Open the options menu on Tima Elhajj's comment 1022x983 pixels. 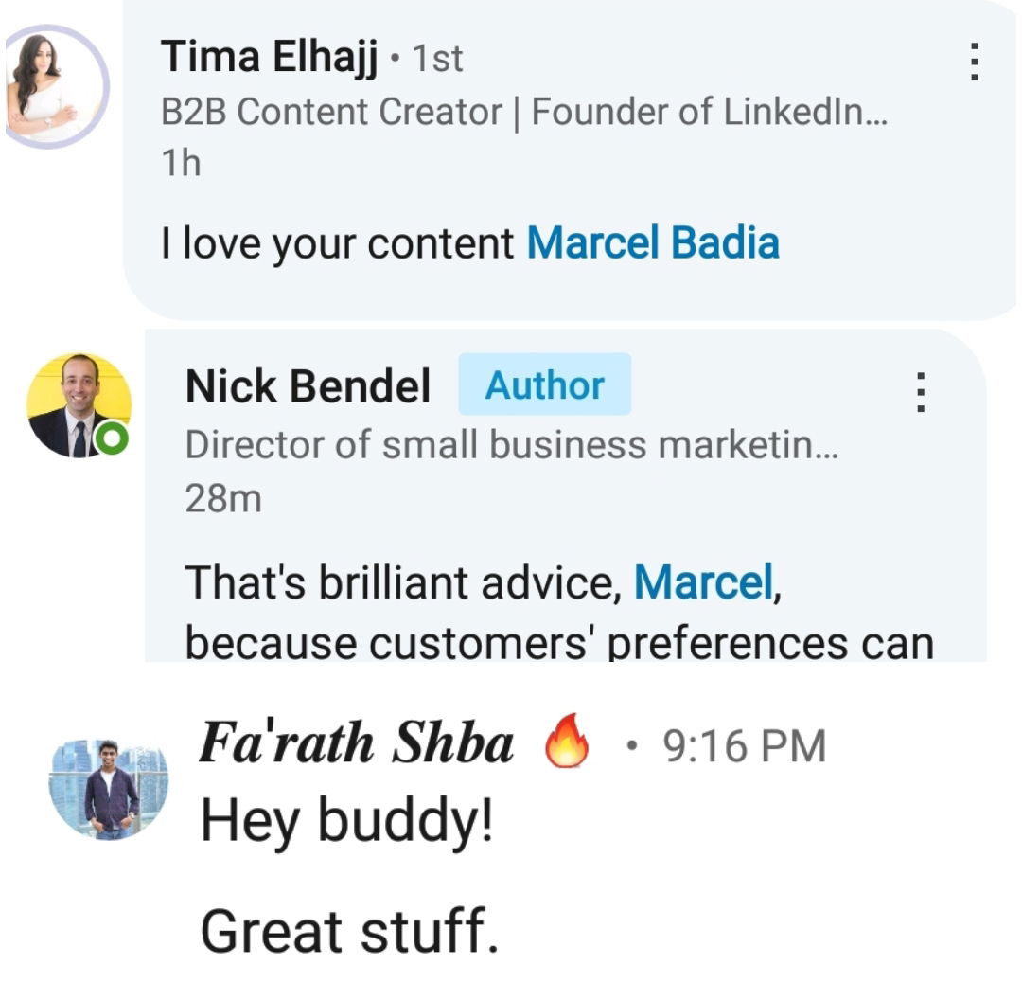tap(972, 62)
